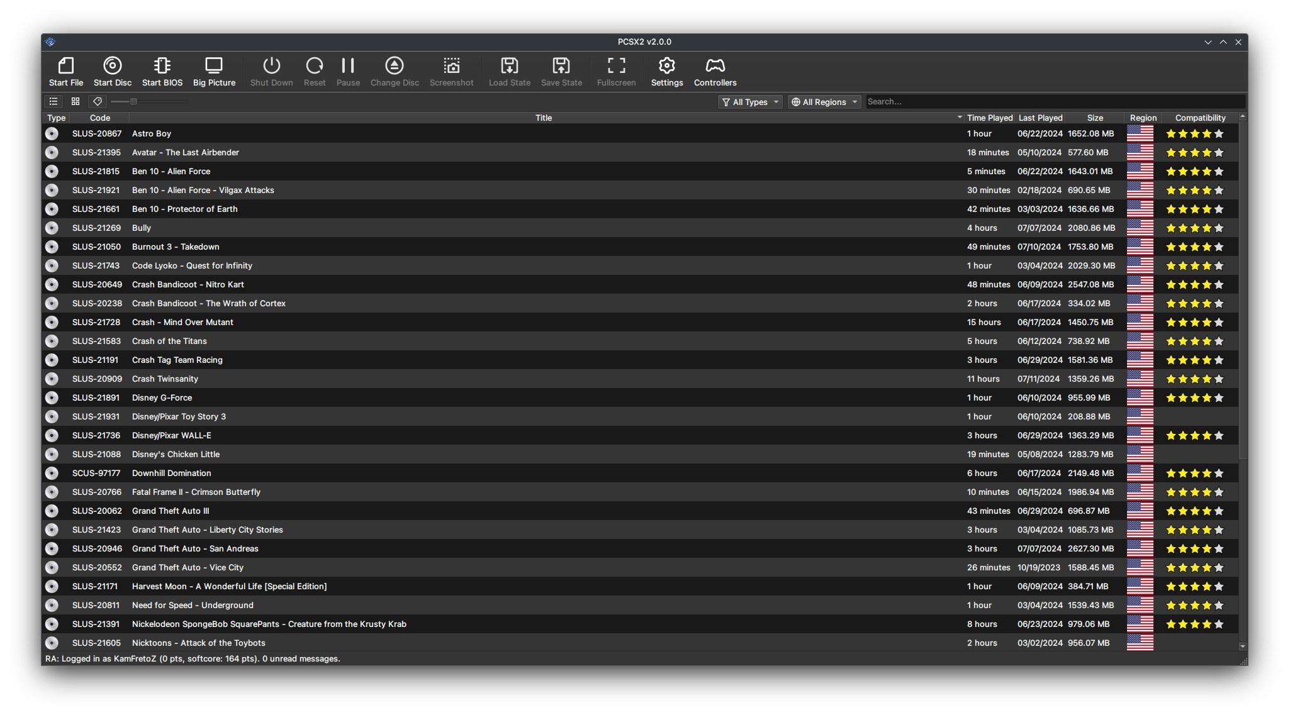
Task: Click the Start File icon
Action: [66, 66]
